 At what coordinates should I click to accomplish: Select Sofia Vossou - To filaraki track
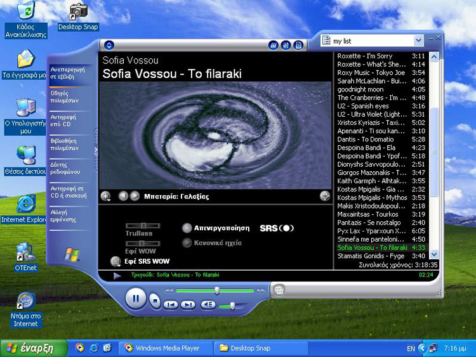[381, 247]
